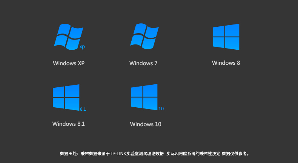Click the Windows XP flag logo
This screenshot has height=163, width=298.
(x=69, y=37)
